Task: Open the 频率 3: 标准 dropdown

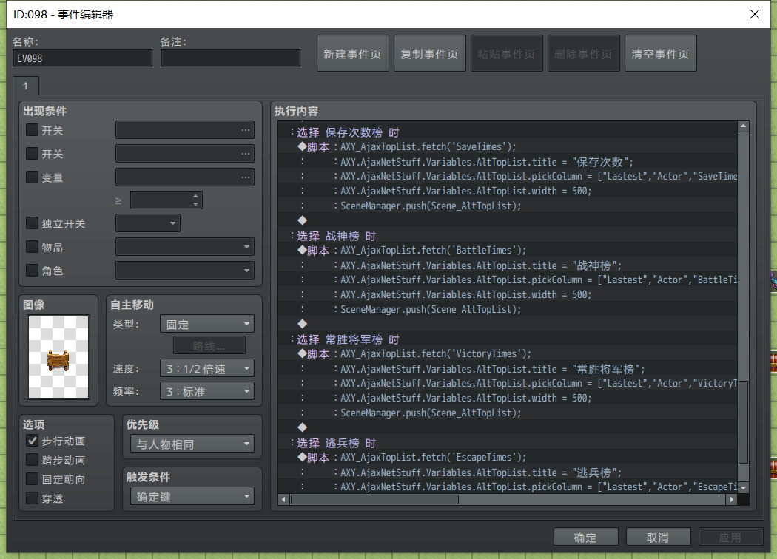Action: 207,392
